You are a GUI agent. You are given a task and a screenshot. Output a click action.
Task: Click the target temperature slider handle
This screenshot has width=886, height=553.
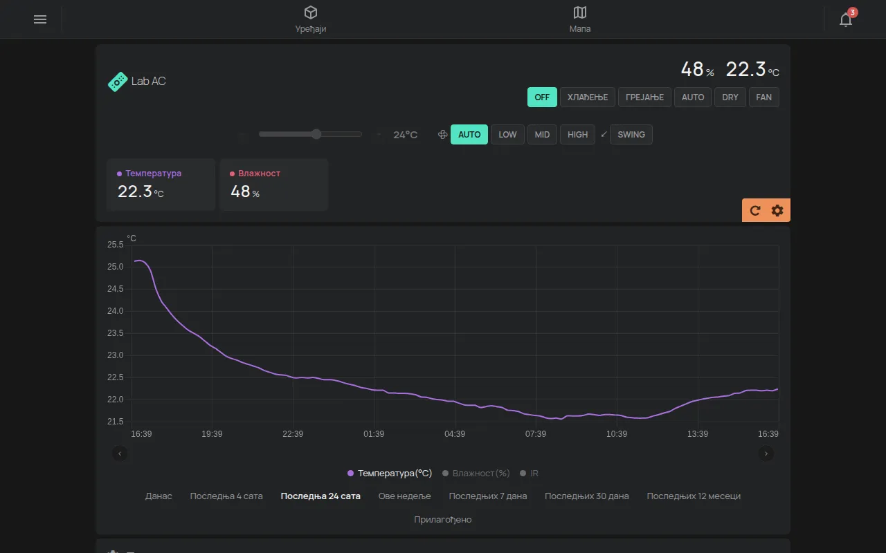316,134
